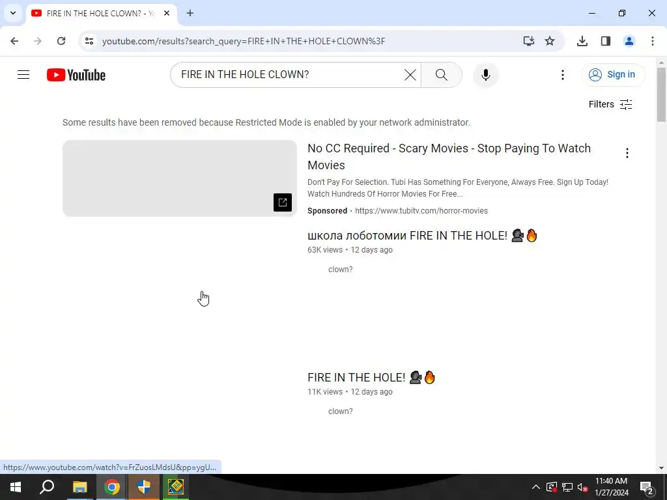Open video 'школа лоботомии FIRE IN THE HOLE!'
This screenshot has width=667, height=500.
(422, 236)
